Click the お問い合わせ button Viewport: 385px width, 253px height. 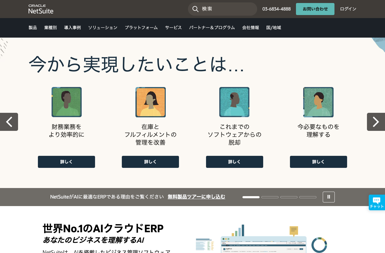(x=315, y=9)
